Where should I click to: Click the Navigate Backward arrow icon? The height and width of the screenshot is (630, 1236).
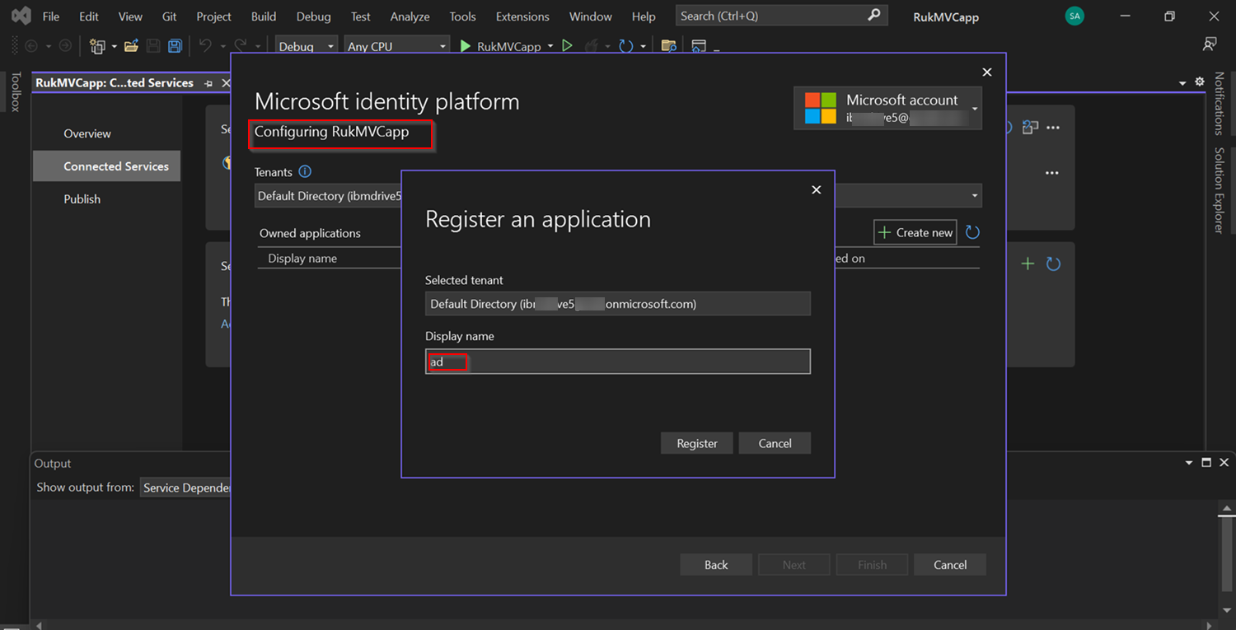click(x=32, y=46)
